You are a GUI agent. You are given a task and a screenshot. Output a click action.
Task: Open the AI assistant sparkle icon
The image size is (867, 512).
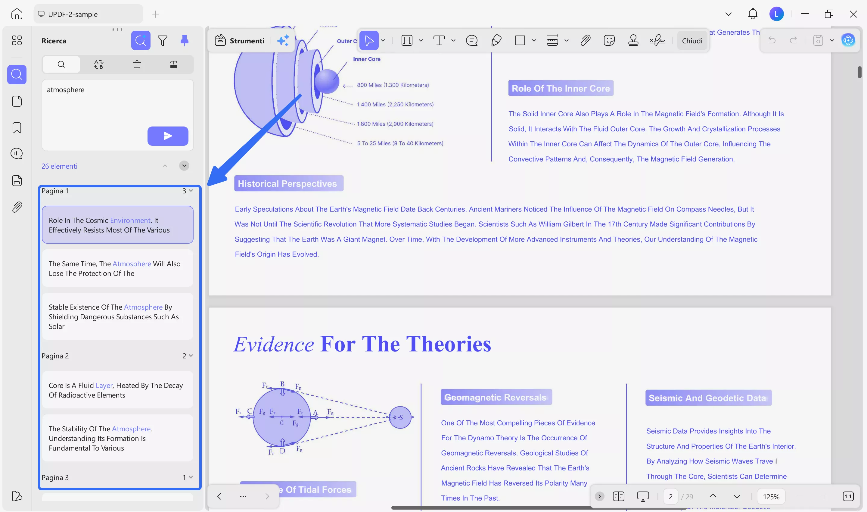point(283,40)
